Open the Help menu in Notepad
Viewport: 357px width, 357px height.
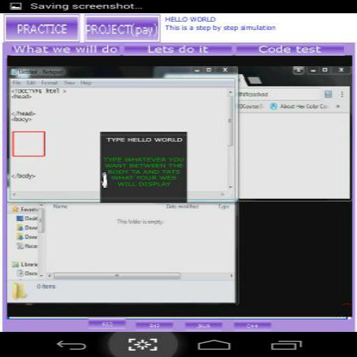click(x=86, y=83)
